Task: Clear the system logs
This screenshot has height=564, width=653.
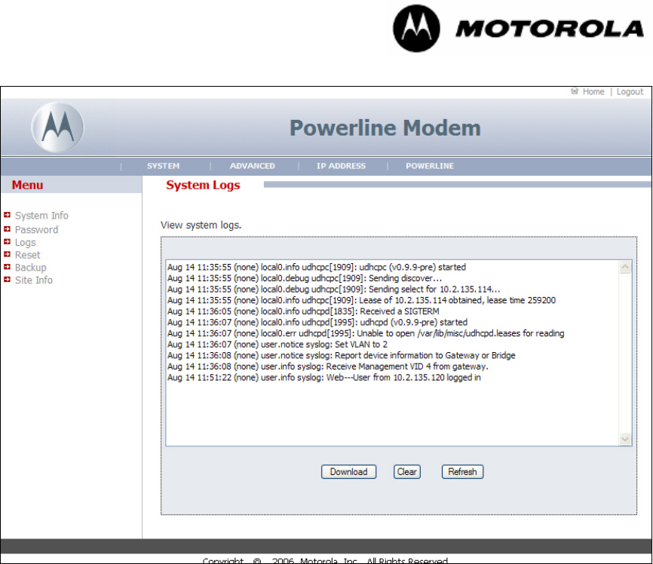Action: [x=407, y=471]
